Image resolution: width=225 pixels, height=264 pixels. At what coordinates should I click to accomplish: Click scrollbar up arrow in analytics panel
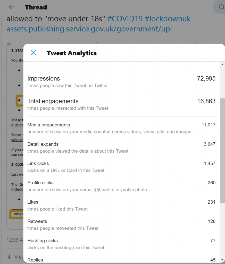(222, 64)
